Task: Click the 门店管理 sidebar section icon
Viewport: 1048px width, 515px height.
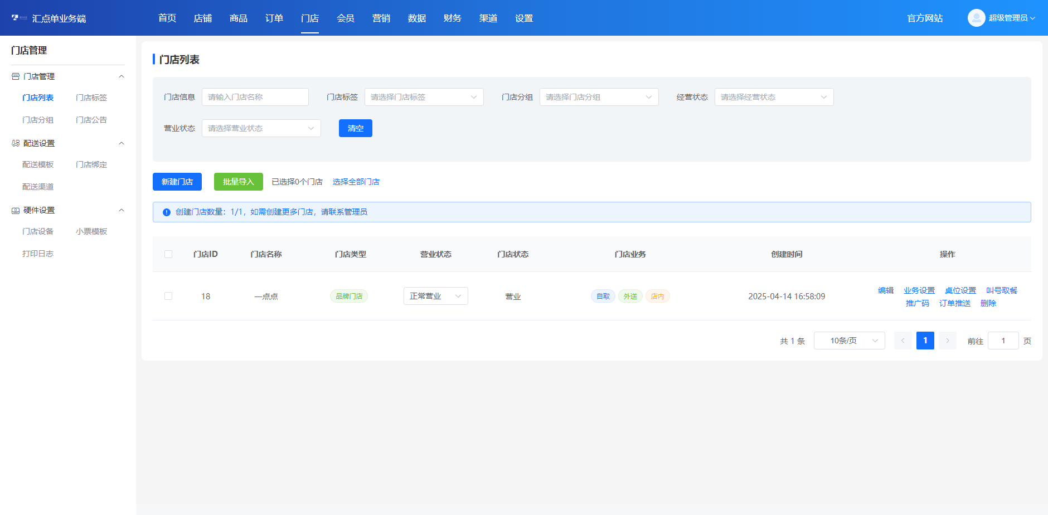Action: (x=16, y=76)
